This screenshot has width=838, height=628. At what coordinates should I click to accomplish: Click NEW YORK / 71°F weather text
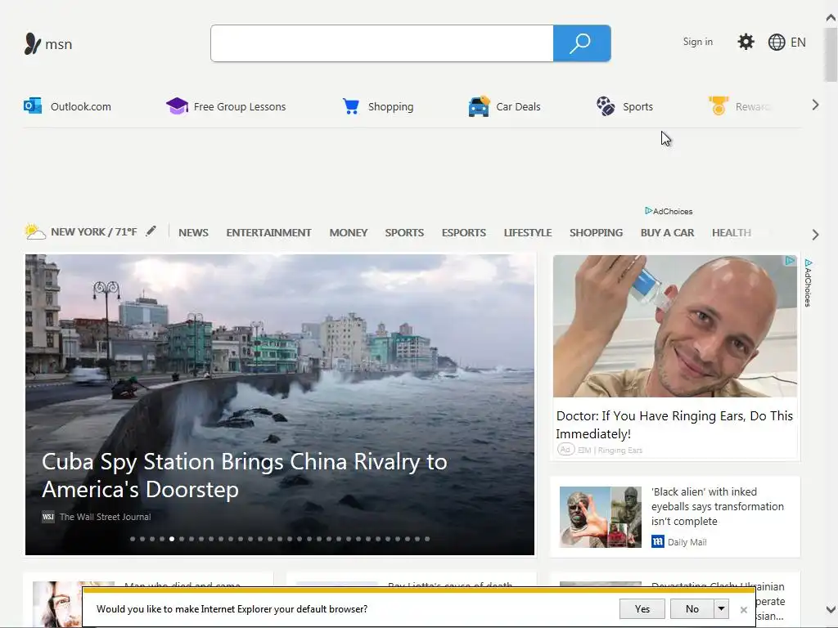click(x=93, y=231)
